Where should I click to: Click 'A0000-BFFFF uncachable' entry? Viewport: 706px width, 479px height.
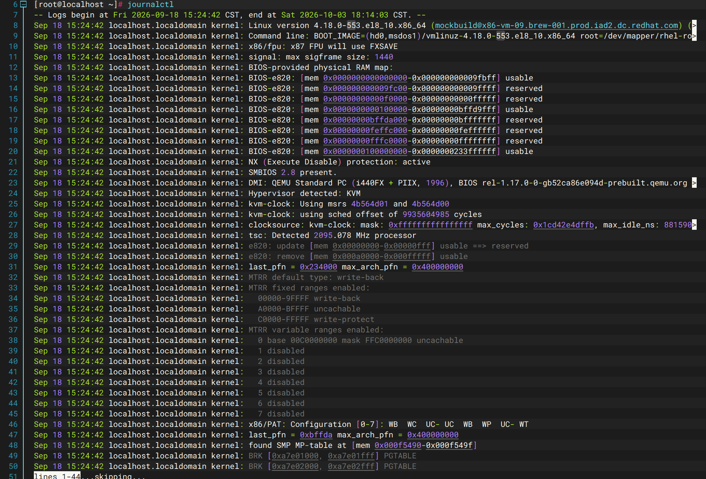tap(309, 309)
